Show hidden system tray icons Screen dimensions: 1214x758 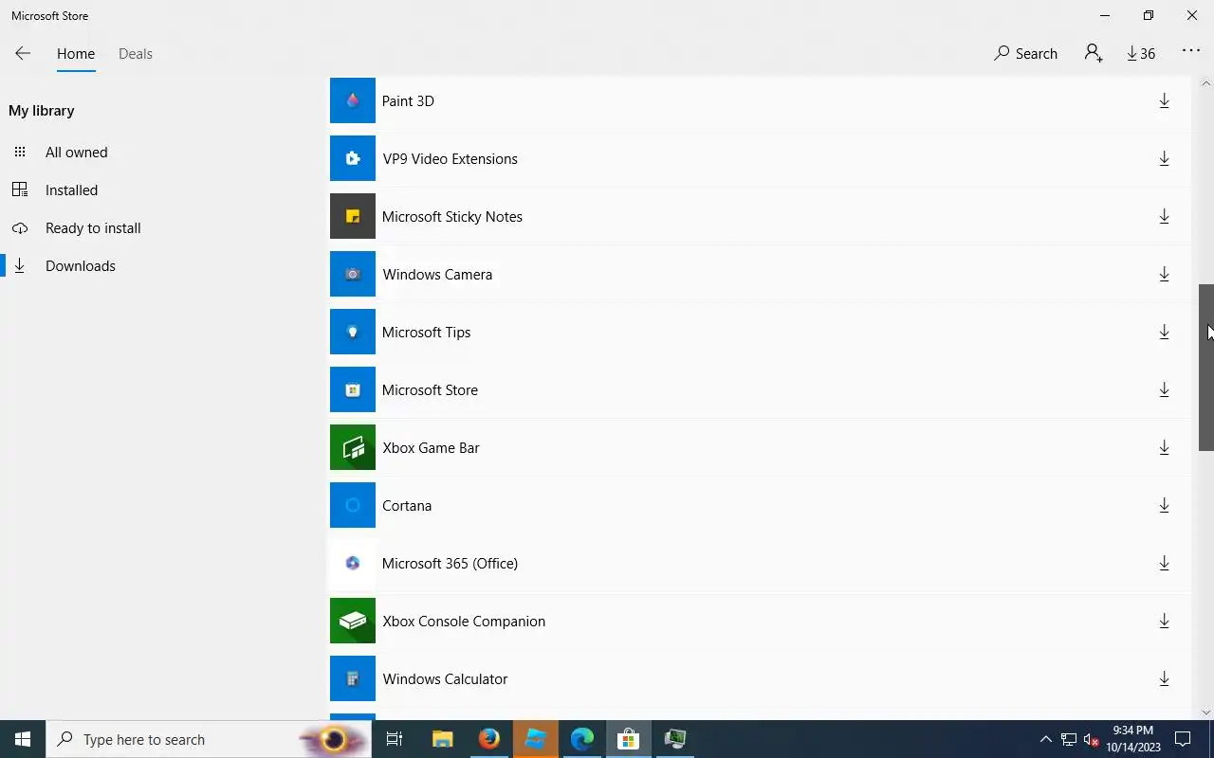1046,739
